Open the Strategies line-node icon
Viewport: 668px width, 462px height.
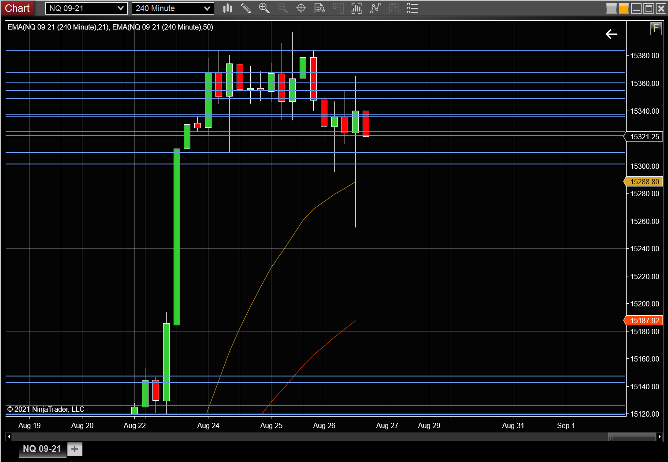(375, 8)
